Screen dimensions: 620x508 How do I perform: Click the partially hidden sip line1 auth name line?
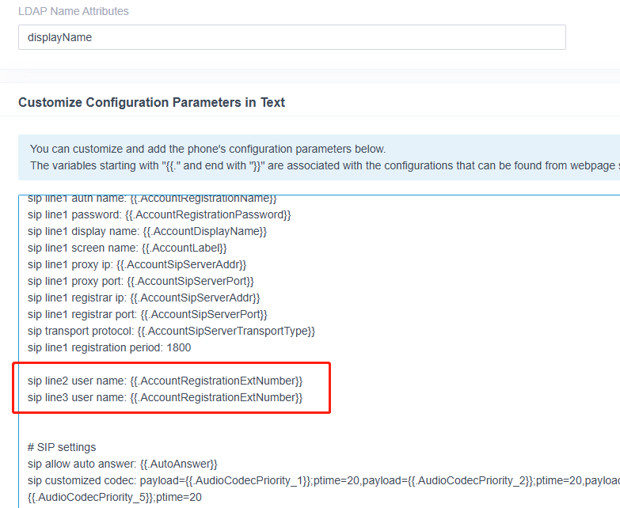point(152,199)
